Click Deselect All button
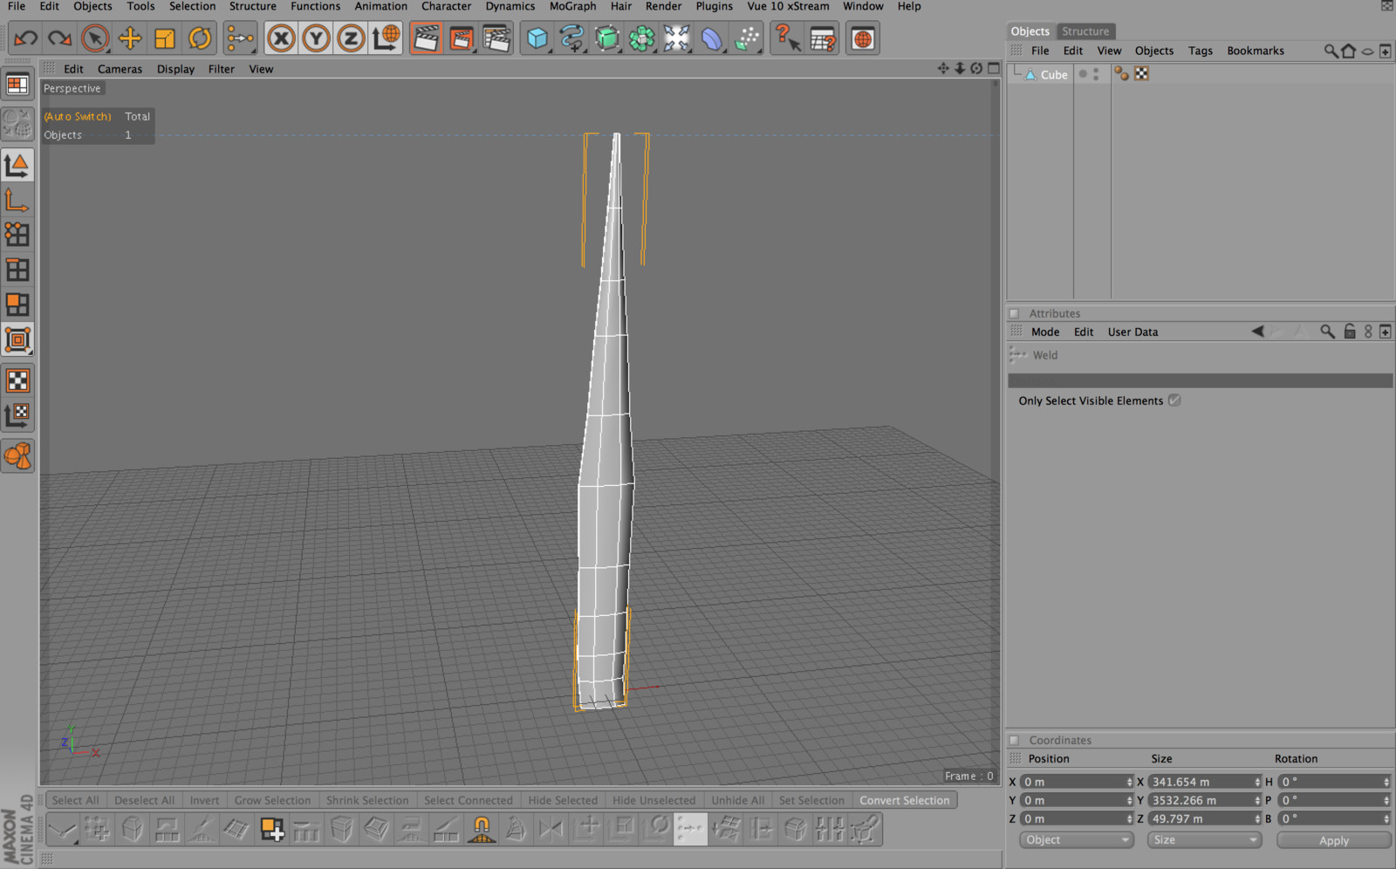1396x869 pixels. (x=144, y=800)
